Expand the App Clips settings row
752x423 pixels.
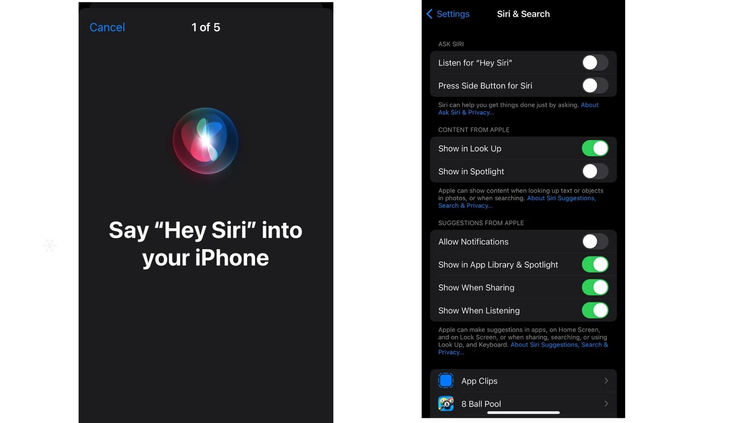pyautogui.click(x=523, y=381)
